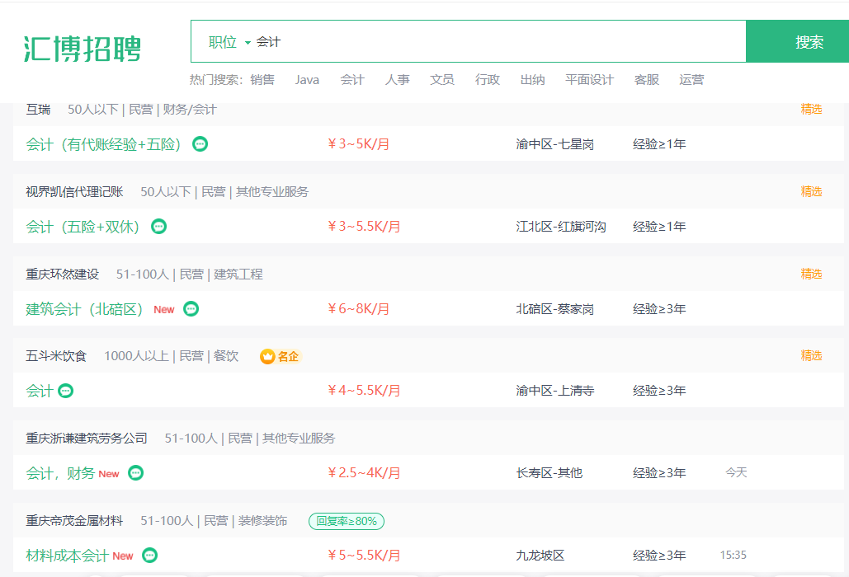Open job 材料成本会计

point(67,556)
